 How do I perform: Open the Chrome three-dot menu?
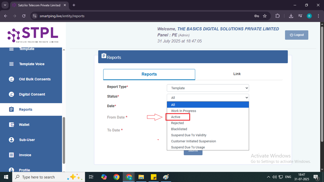pos(318,16)
